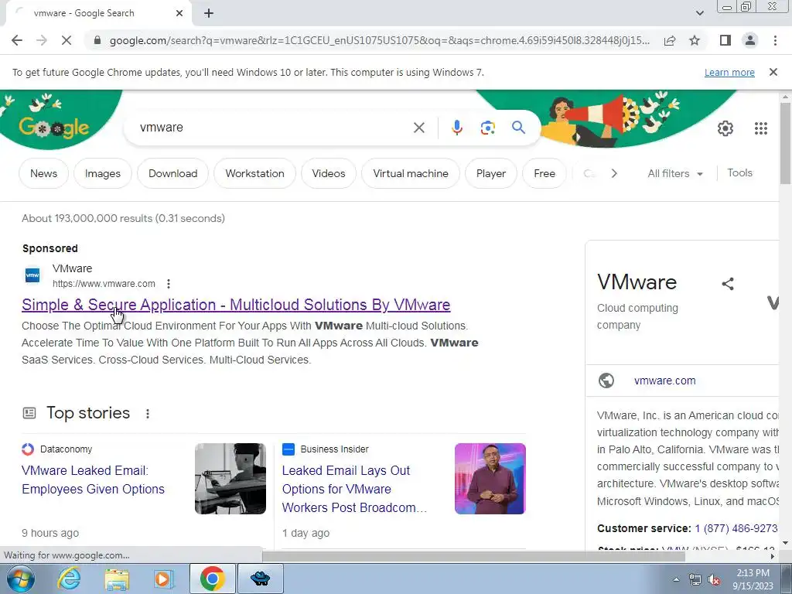Search by image with Google Lens
The image size is (792, 594).
pyautogui.click(x=487, y=128)
